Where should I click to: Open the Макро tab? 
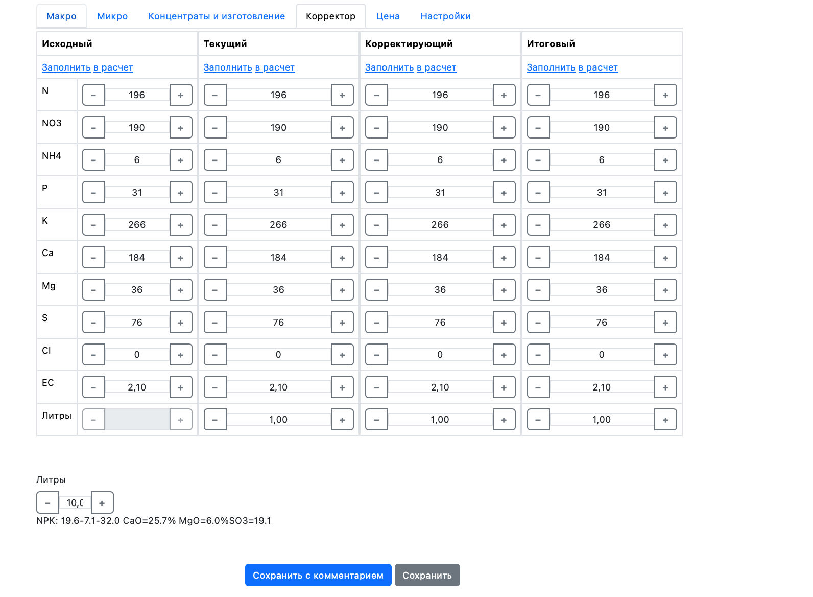[x=61, y=16]
